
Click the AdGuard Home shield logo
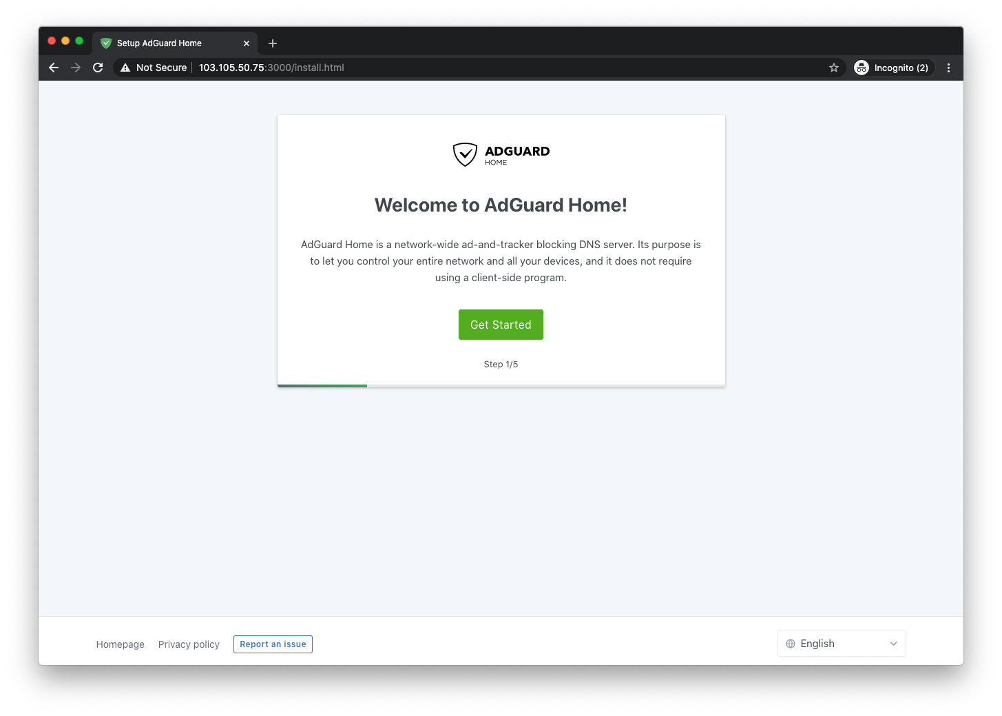tap(465, 154)
